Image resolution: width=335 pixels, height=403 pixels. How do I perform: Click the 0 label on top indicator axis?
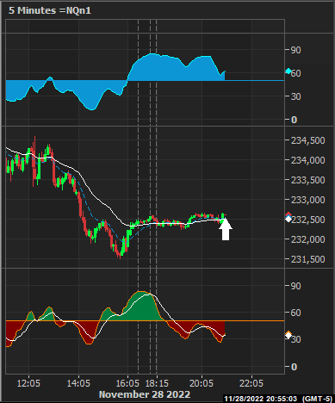pyautogui.click(x=294, y=120)
